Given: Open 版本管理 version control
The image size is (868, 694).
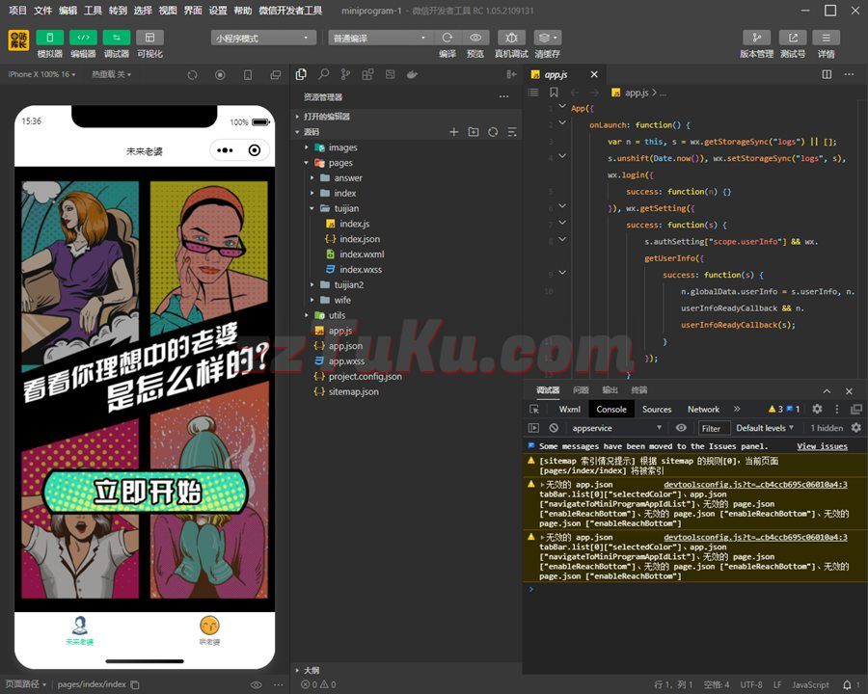Looking at the screenshot, I should coord(756,38).
